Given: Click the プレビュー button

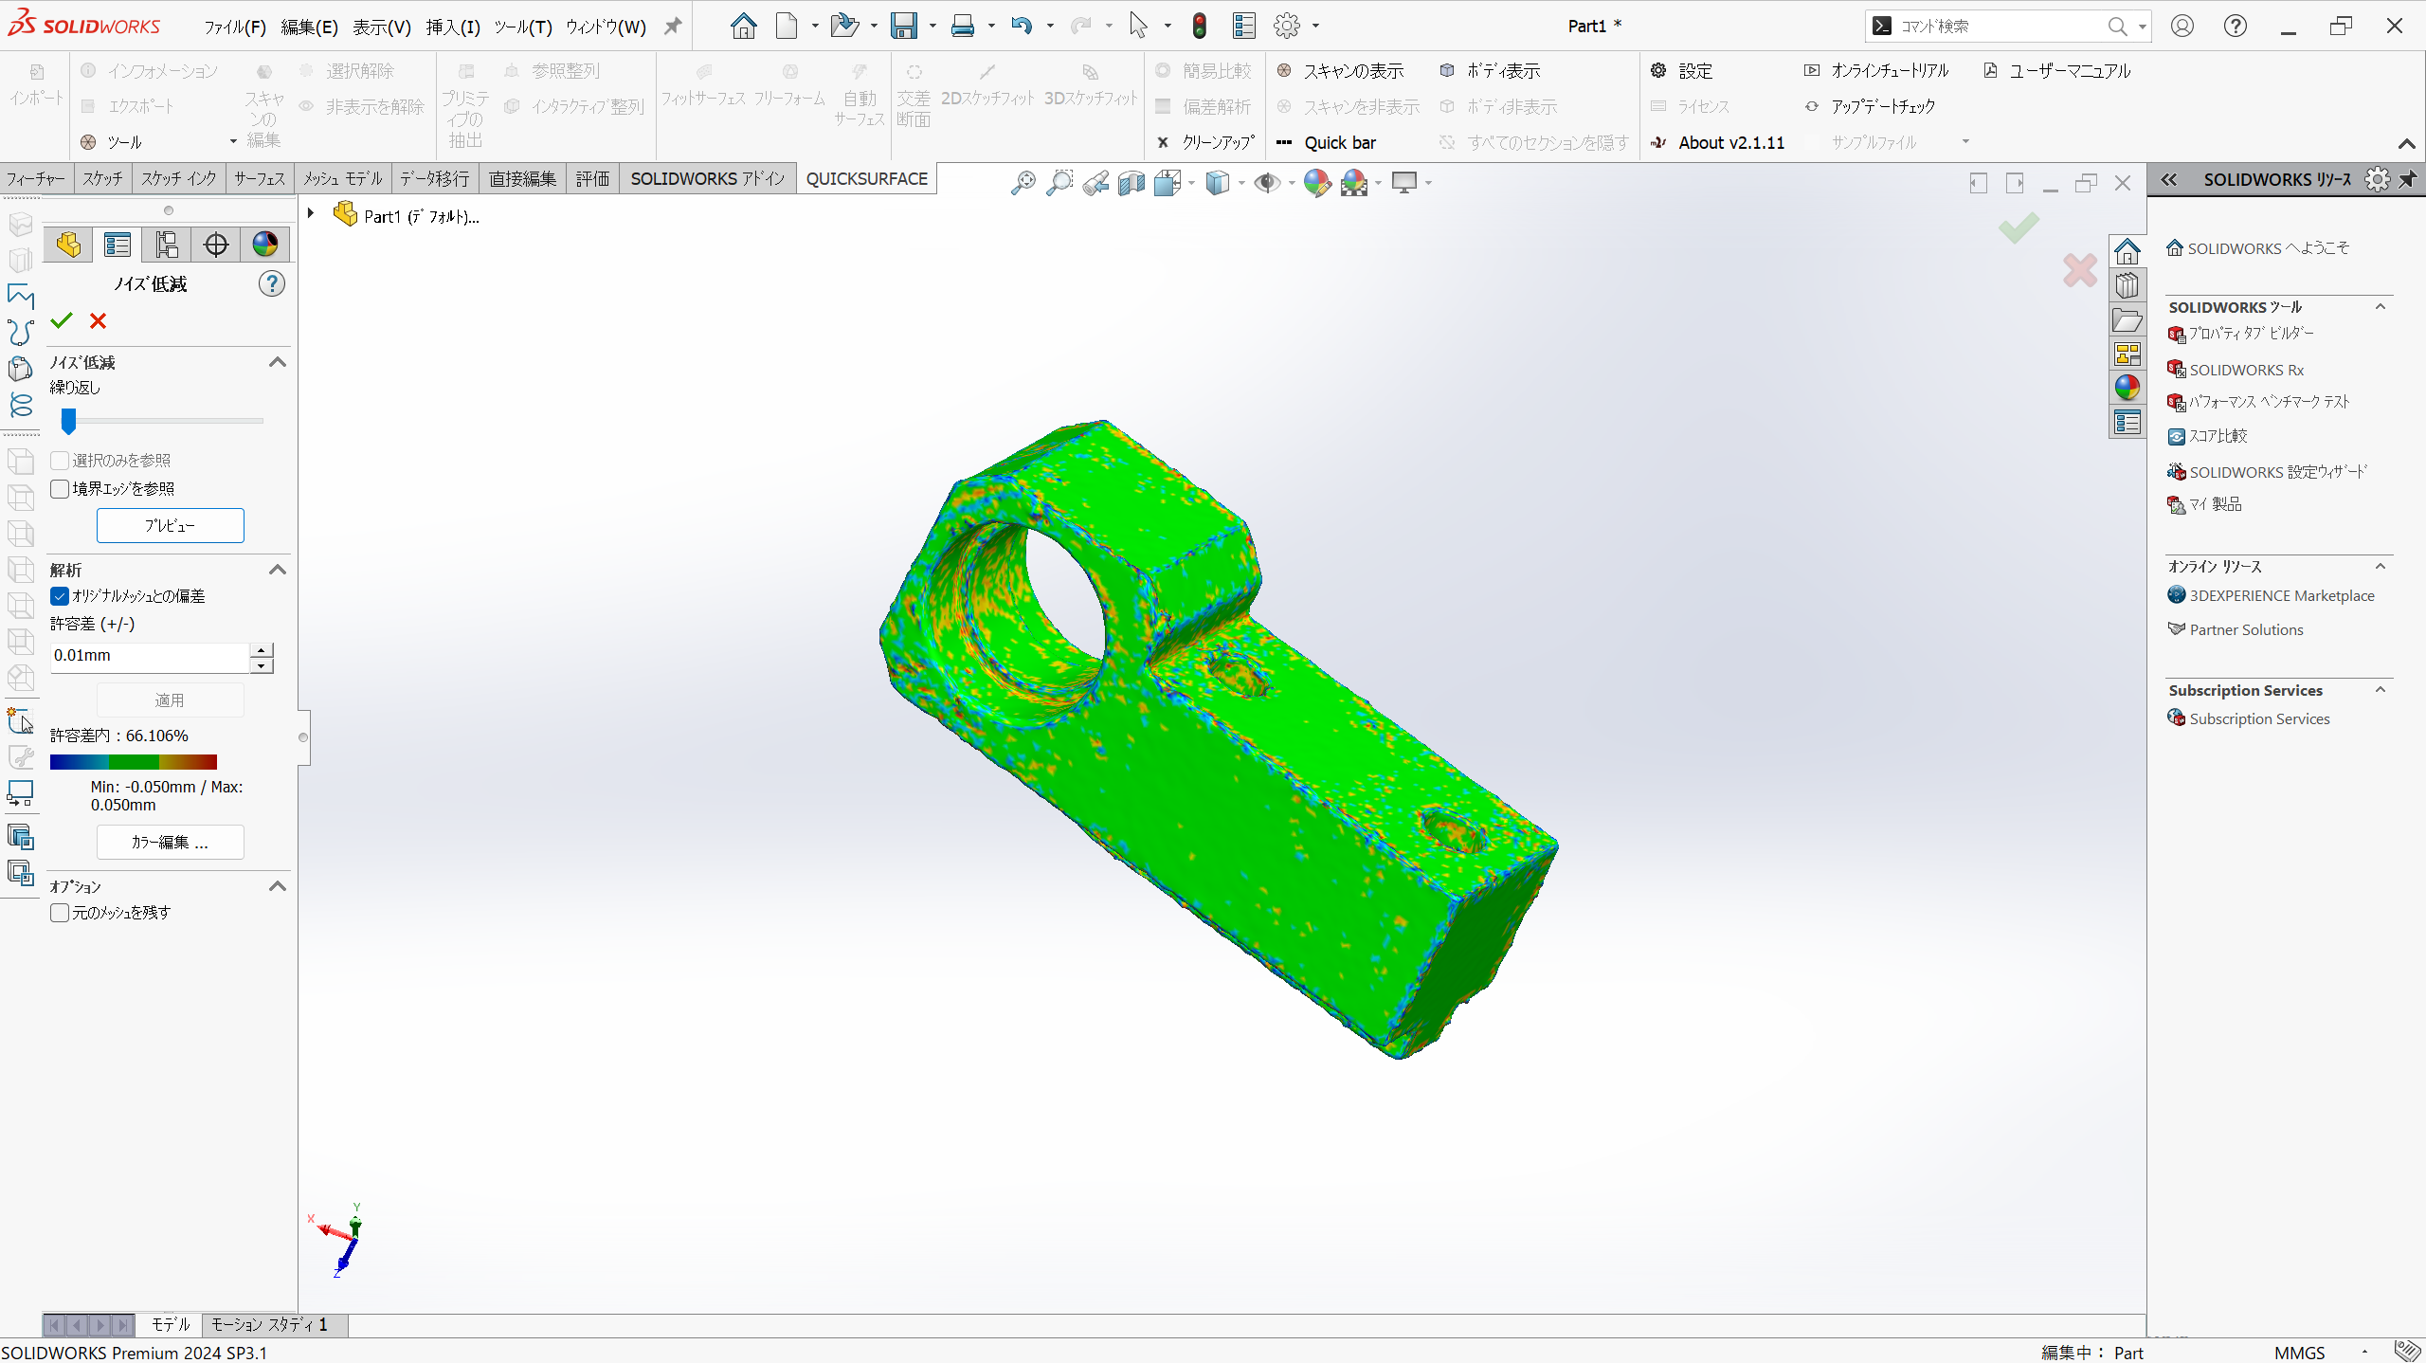Looking at the screenshot, I should (171, 525).
